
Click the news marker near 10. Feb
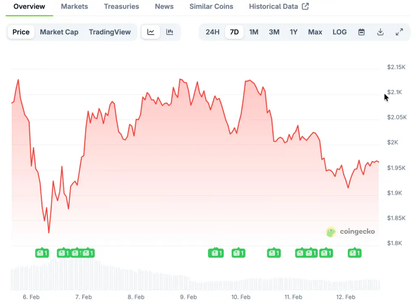tap(238, 253)
